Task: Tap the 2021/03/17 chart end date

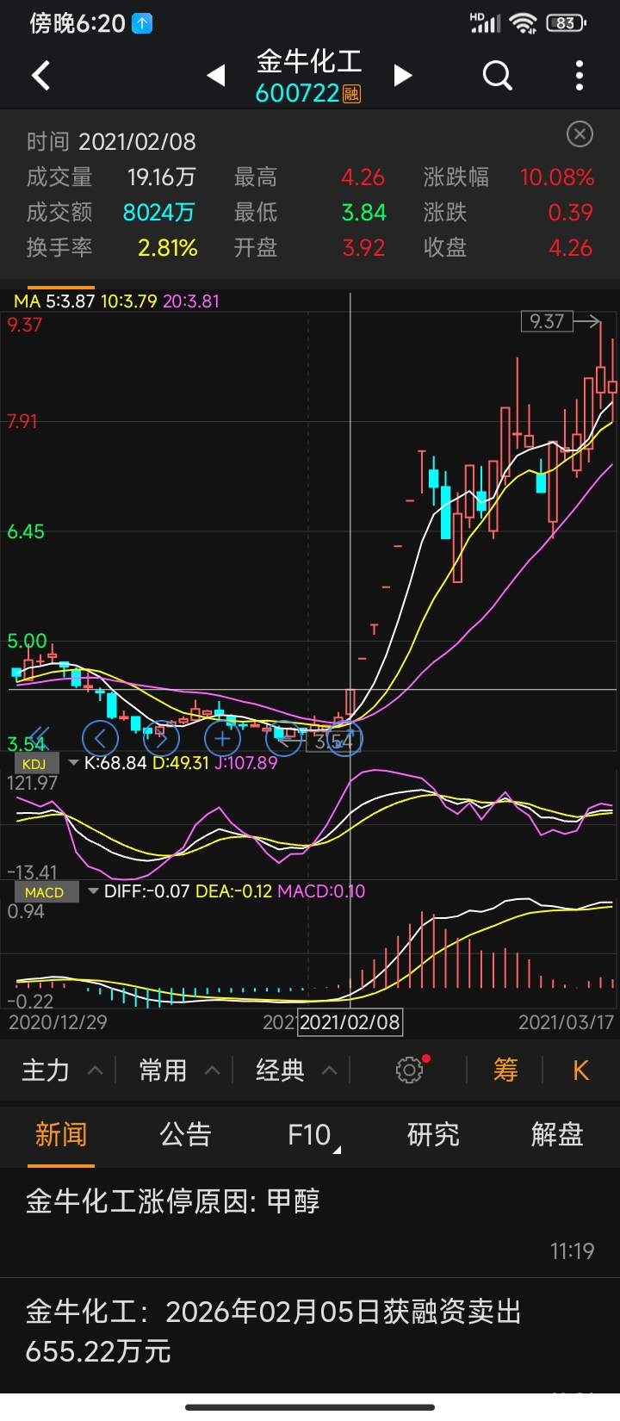Action: 566,1022
